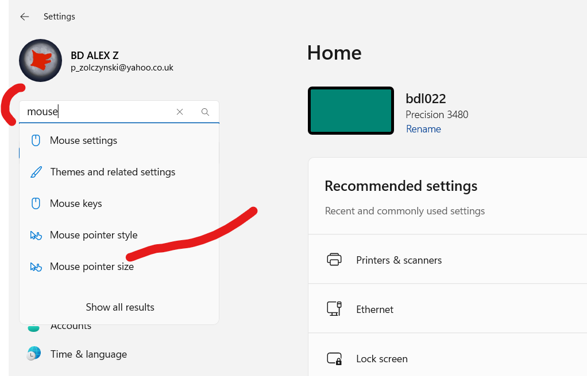This screenshot has height=376, width=587.
Task: Click the bdl022 device name
Action: click(x=426, y=99)
